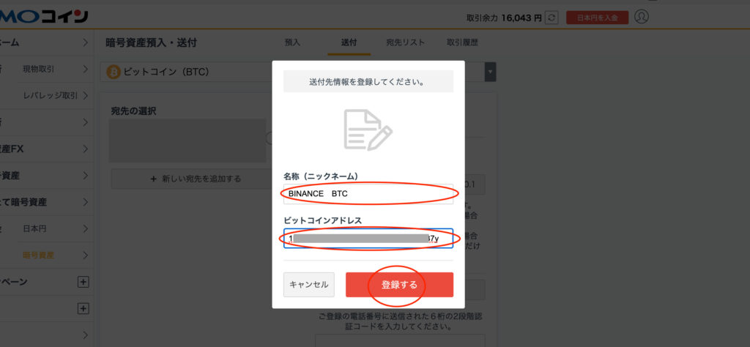Switch to the 送付 tab
This screenshot has width=750, height=347.
click(x=349, y=42)
